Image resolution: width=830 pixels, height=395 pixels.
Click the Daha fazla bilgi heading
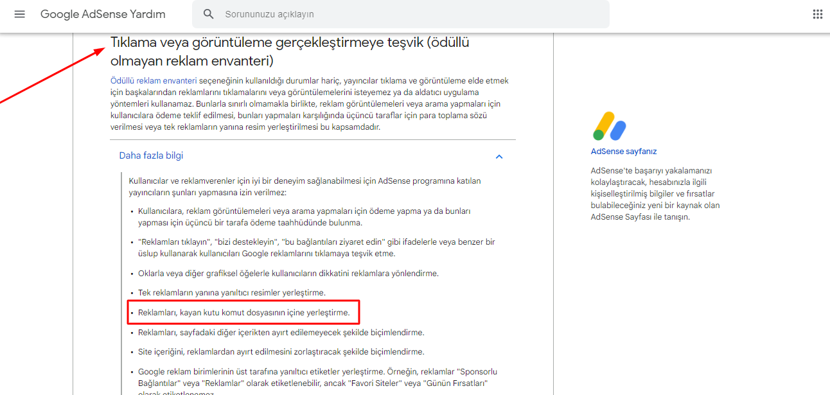(x=152, y=155)
